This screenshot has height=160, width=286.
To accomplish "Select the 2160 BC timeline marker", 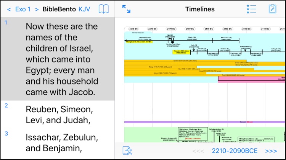I will tap(228, 29).
